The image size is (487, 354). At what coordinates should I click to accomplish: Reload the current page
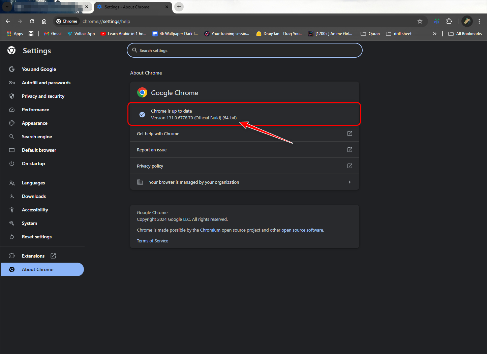32,21
